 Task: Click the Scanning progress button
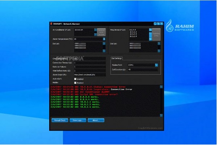pyautogui.click(x=156, y=34)
